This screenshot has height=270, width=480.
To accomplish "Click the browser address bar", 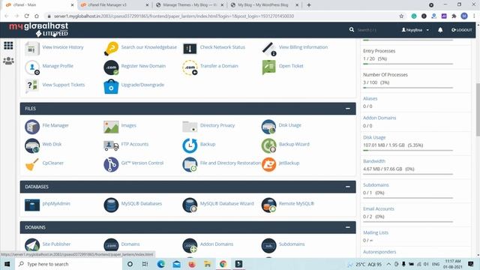I will pos(220,16).
